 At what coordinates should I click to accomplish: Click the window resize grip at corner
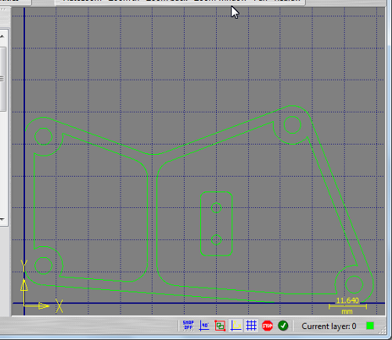(383, 331)
